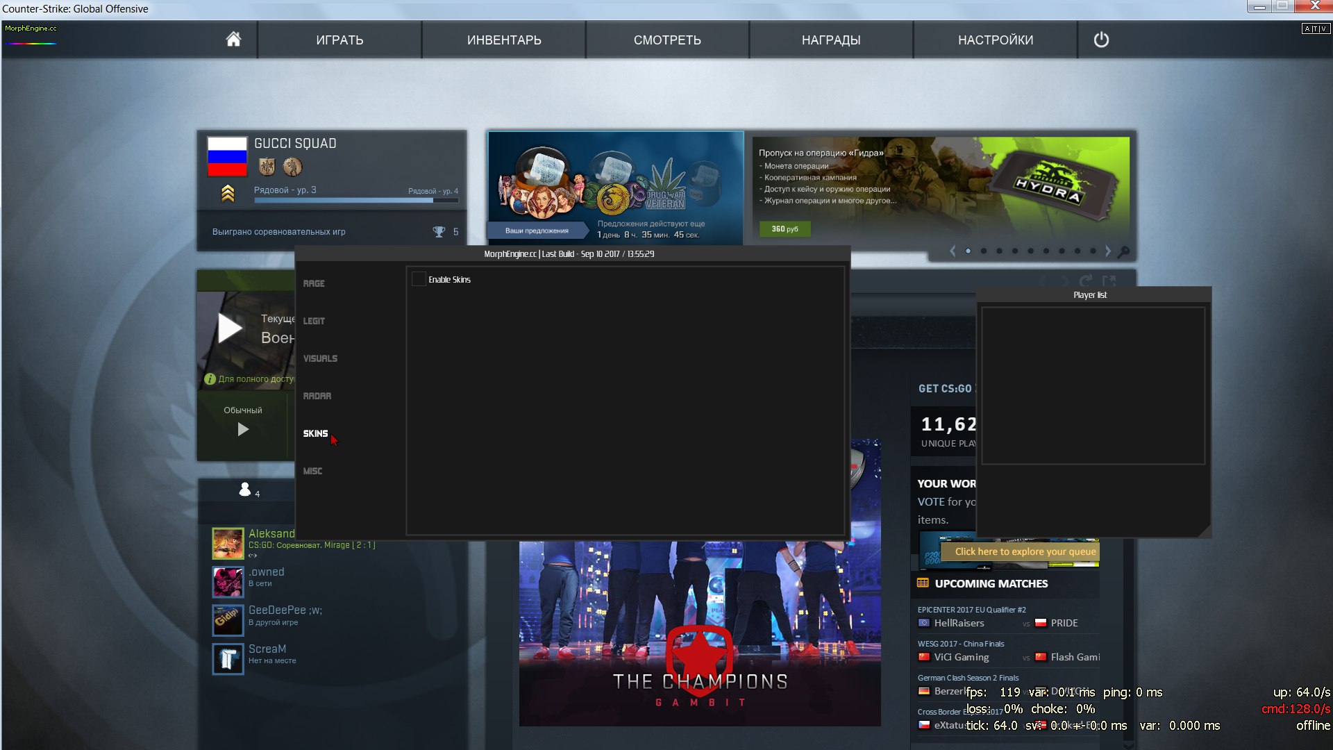
Task: Click the private rank chevron icon
Action: (228, 194)
